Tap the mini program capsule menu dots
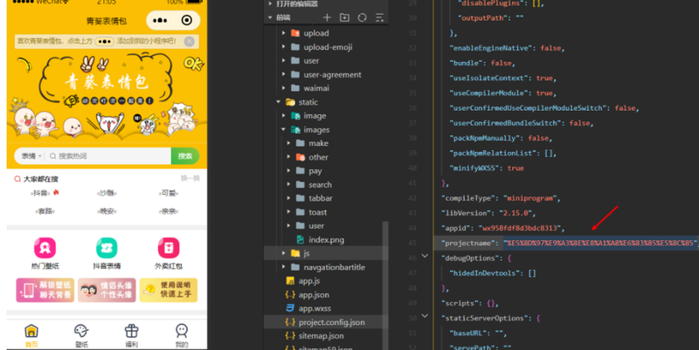Viewport: 699px width, 350px height. [x=160, y=20]
